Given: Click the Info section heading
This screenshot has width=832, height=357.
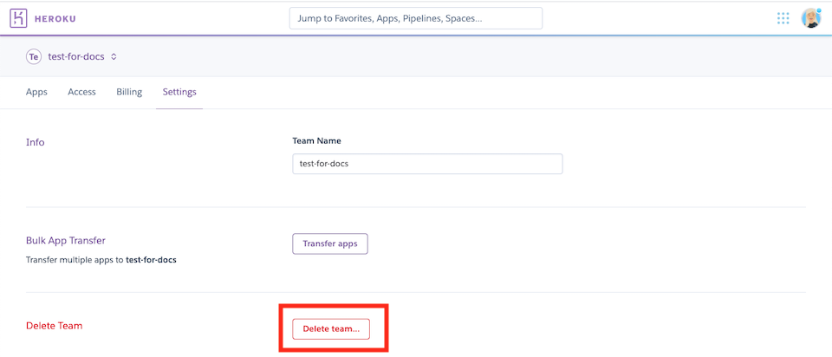Looking at the screenshot, I should tap(36, 142).
